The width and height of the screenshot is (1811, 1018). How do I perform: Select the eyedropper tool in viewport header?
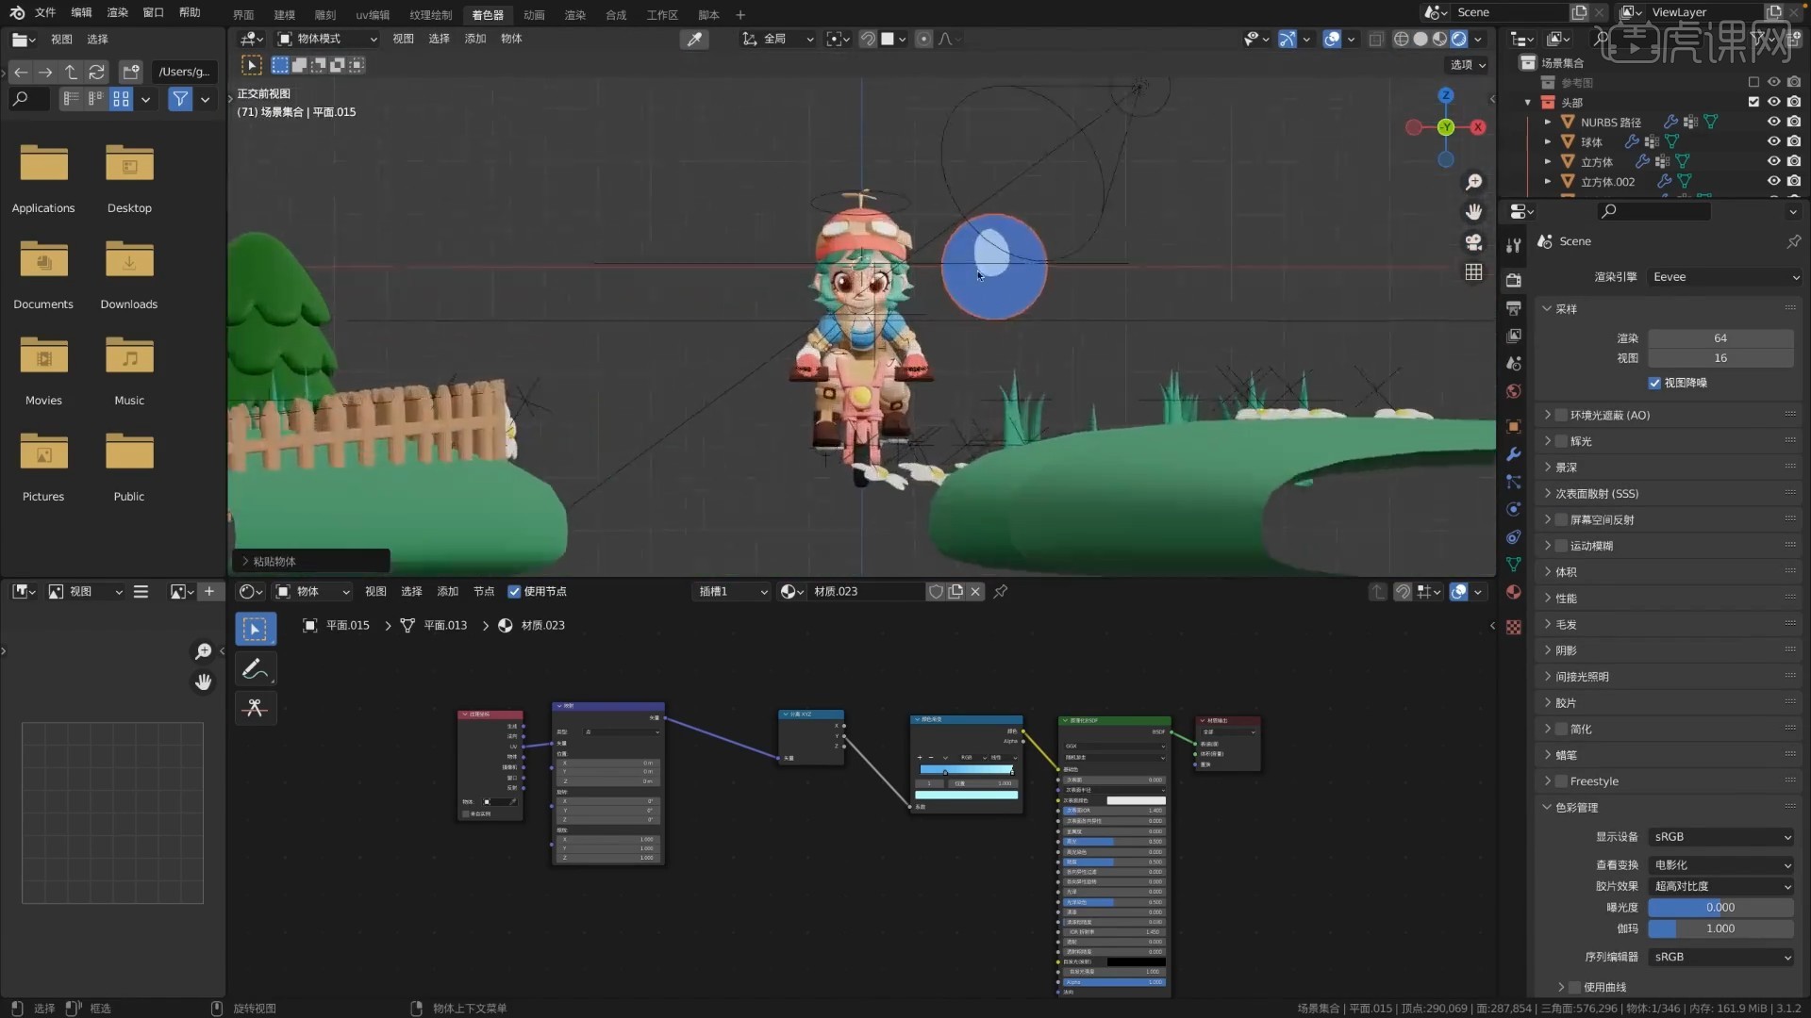coord(694,39)
